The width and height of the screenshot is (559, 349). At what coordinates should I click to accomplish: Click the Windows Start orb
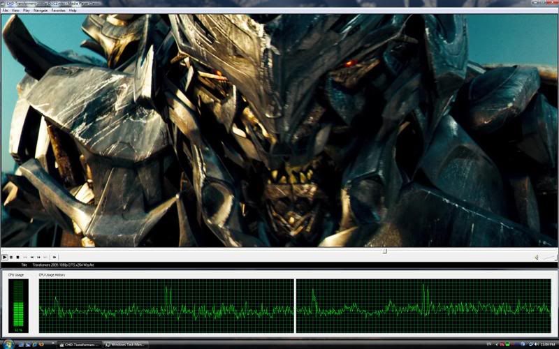point(6,344)
